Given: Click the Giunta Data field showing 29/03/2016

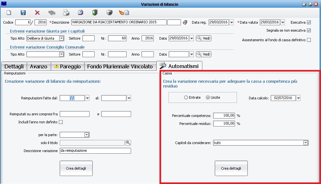Looking at the screenshot, I should pos(179,38).
